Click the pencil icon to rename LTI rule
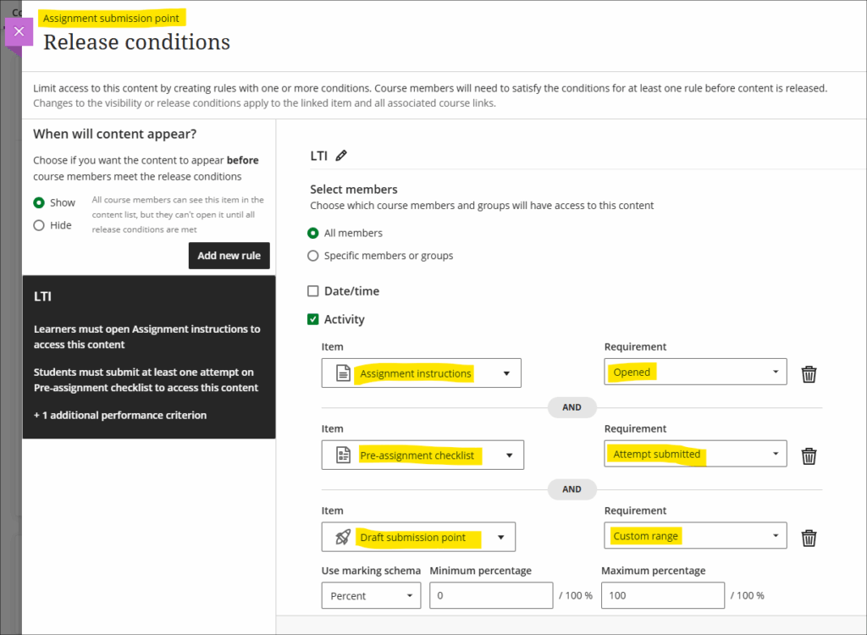The image size is (867, 635). pyautogui.click(x=341, y=156)
